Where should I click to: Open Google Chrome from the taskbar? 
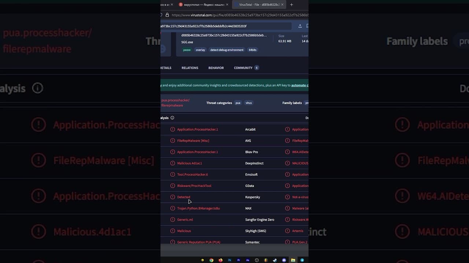click(211, 260)
